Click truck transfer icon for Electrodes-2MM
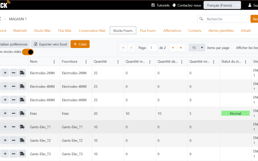The image size is (258, 161). 22,73
